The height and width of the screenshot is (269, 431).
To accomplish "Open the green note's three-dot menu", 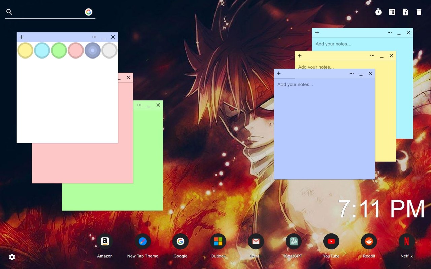I will (x=139, y=105).
